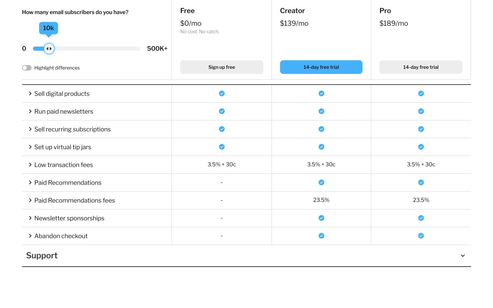Click Pro checkmark for Sell digital products

tap(421, 93)
